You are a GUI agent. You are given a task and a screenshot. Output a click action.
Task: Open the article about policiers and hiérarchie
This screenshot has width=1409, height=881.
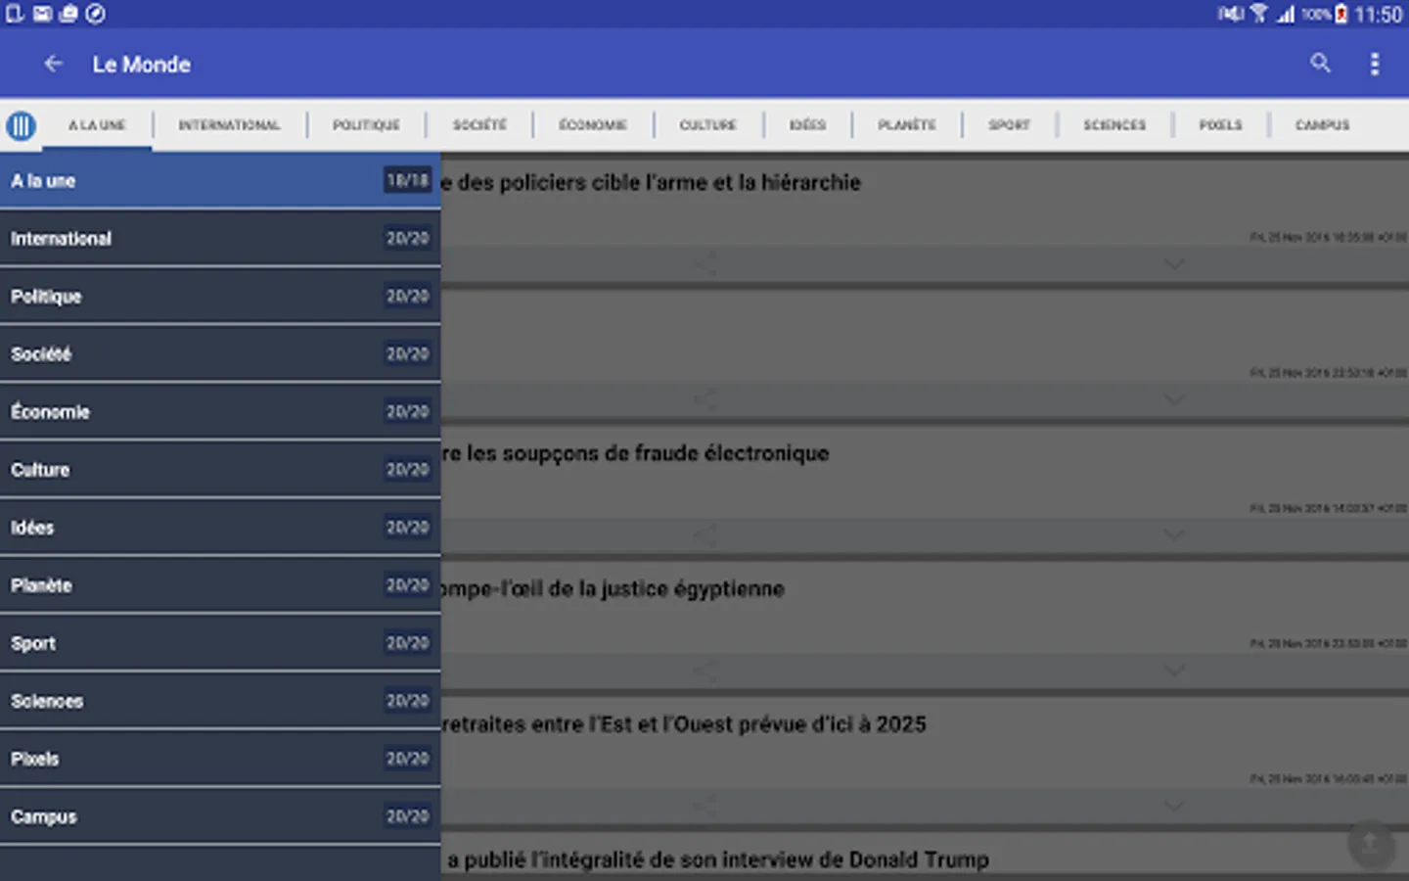[651, 182]
